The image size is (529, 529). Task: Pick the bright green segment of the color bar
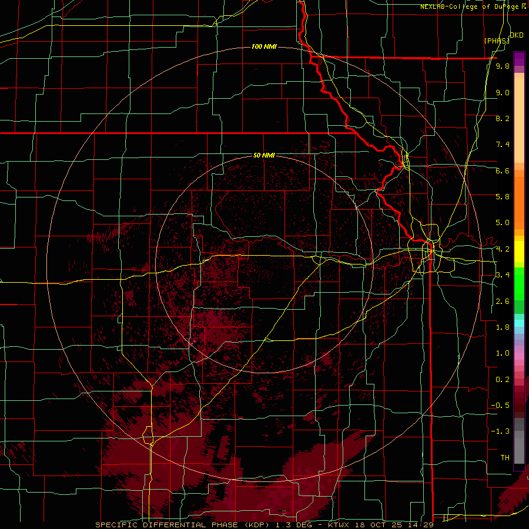[x=519, y=284]
